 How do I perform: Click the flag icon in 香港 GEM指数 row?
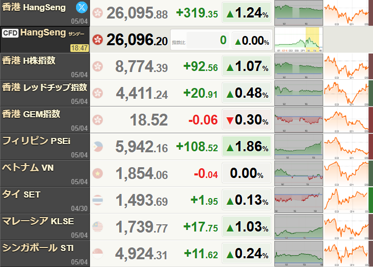point(98,119)
